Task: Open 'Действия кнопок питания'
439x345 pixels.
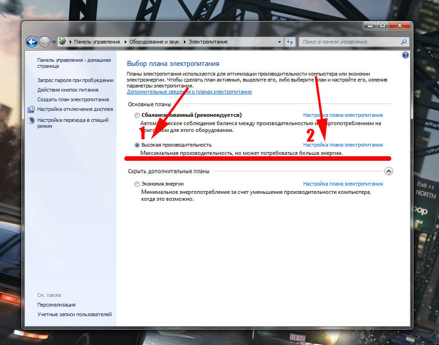Action: pos(68,90)
